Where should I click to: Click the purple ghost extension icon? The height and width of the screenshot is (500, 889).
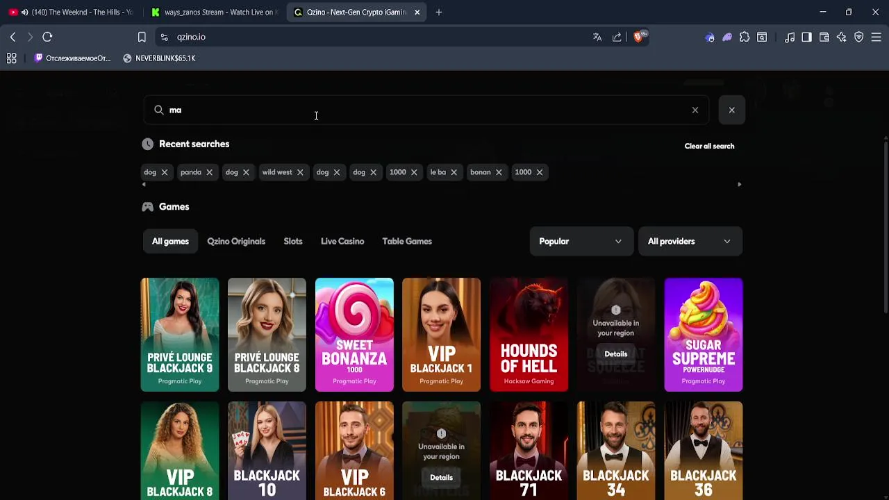tap(727, 37)
